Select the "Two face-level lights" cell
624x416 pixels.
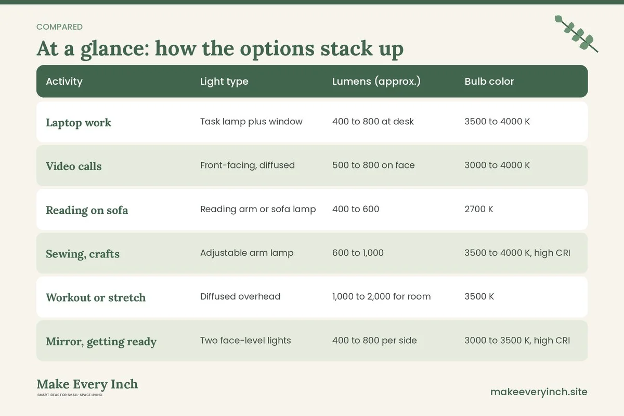click(245, 341)
